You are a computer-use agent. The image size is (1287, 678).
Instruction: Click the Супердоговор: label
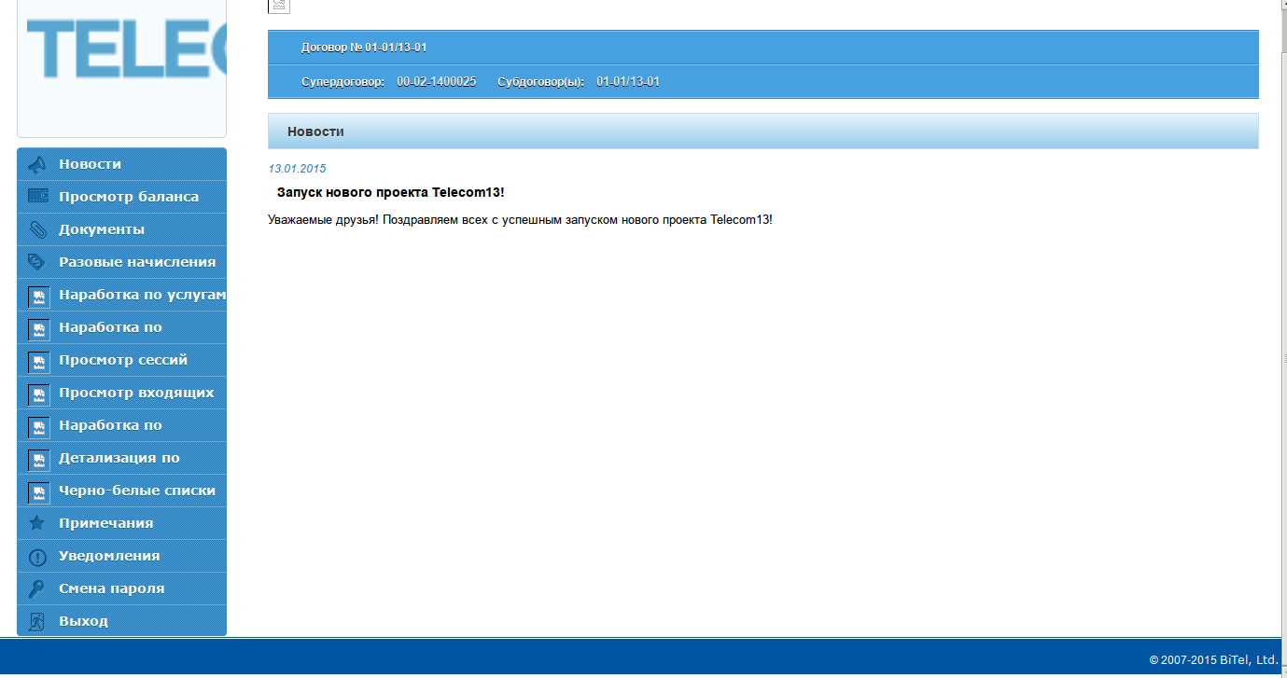tap(343, 82)
